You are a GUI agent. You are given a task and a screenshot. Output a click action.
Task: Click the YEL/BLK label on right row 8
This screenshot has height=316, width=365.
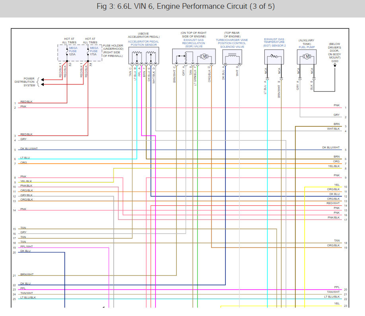tap(334, 166)
